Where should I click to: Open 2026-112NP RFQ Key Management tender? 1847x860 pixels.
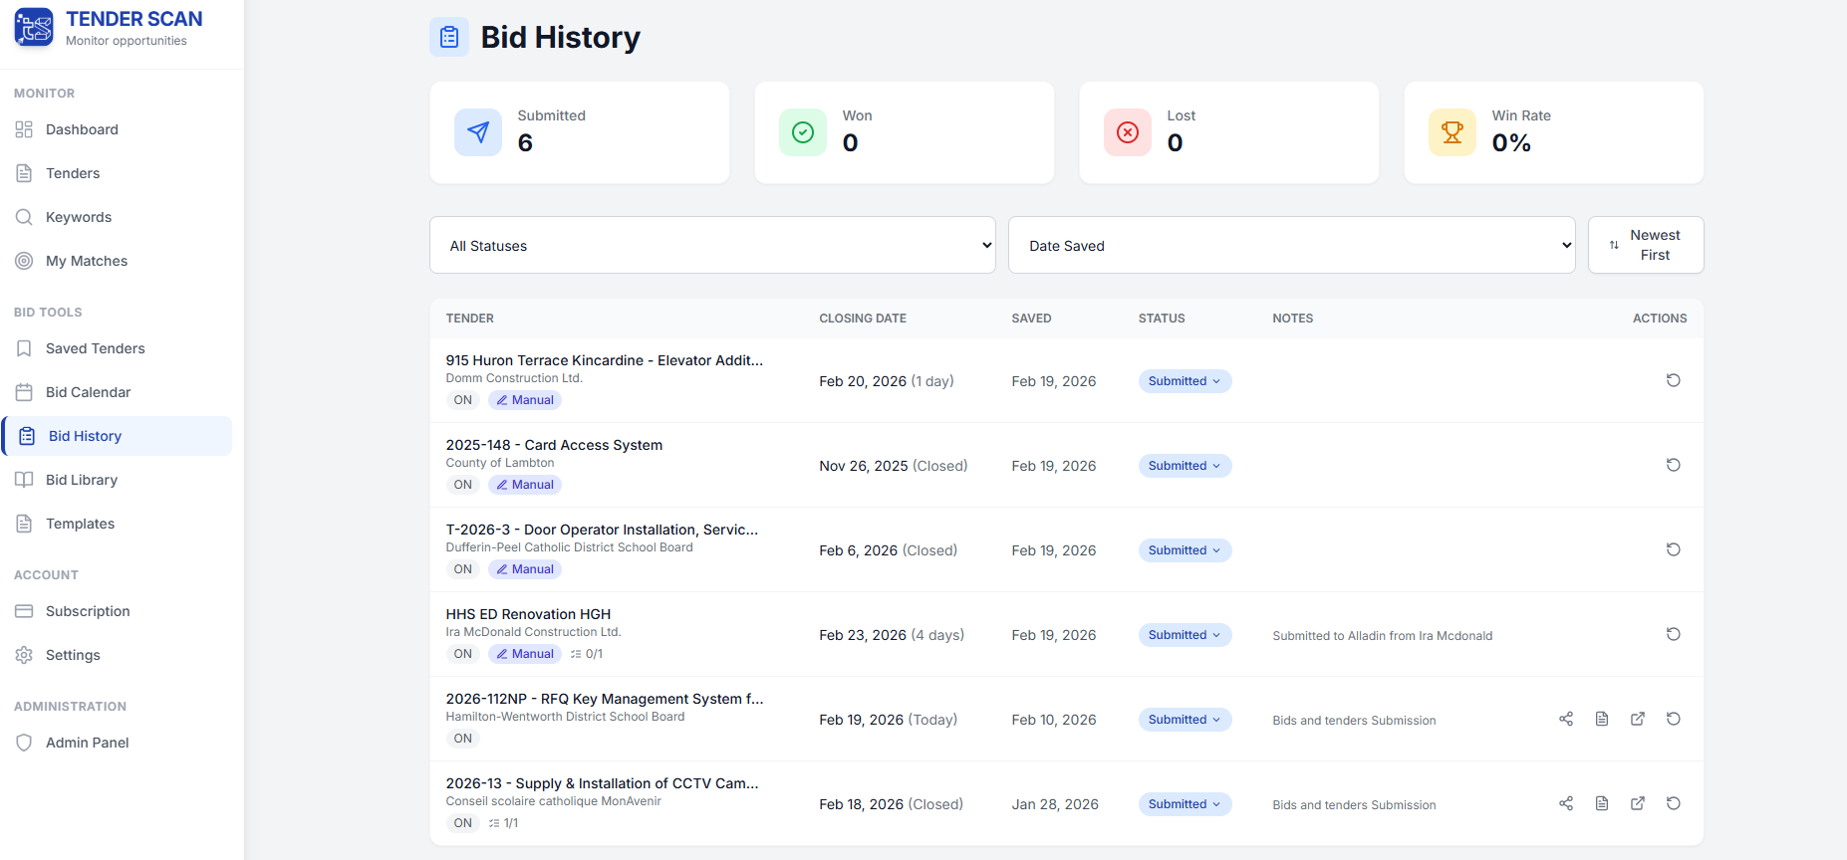605,699
